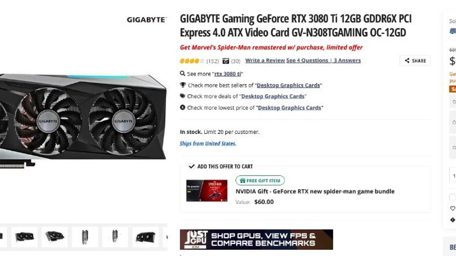The width and height of the screenshot is (456, 256).
Task: Tick the checkbox at right edge
Action: coord(452,197)
